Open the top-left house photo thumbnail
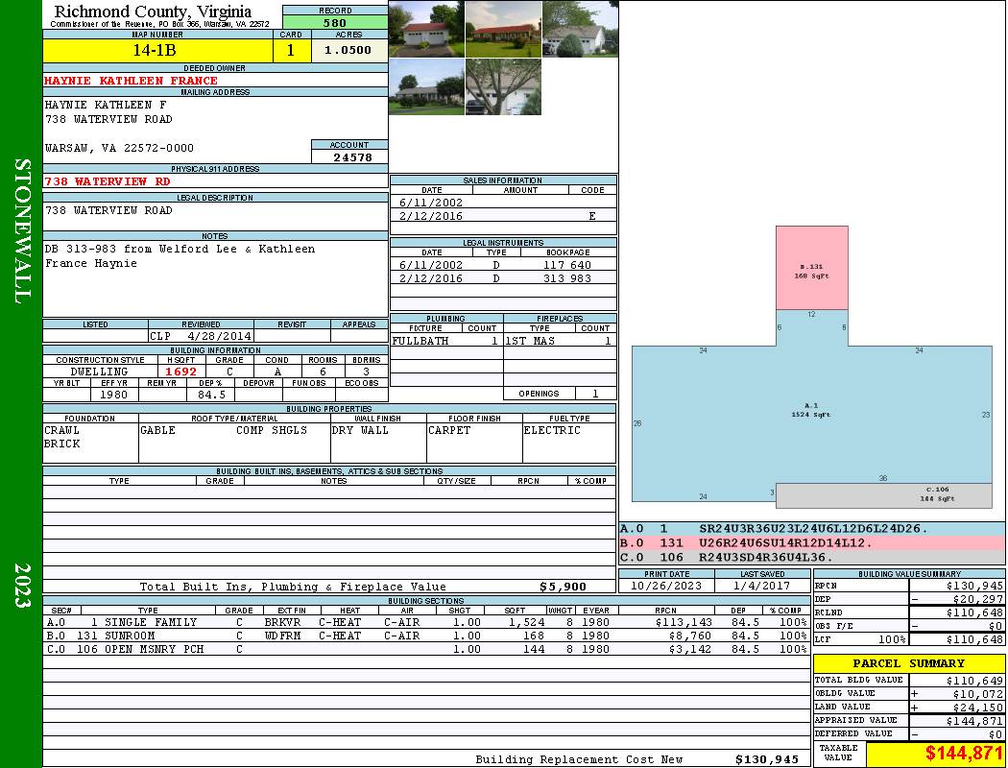This screenshot has height=768, width=1008. (426, 29)
